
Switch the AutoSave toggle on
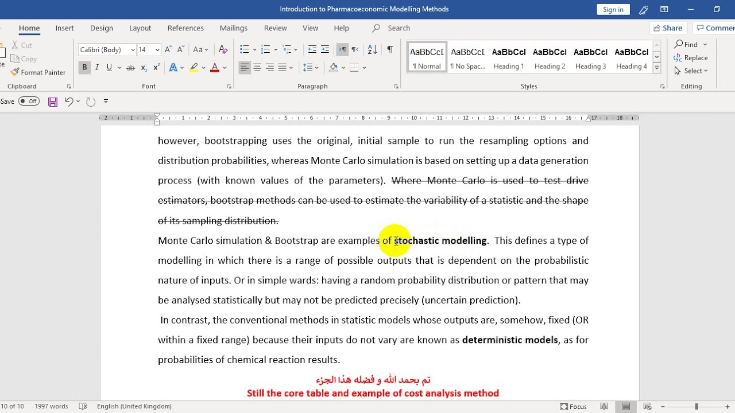(x=29, y=102)
